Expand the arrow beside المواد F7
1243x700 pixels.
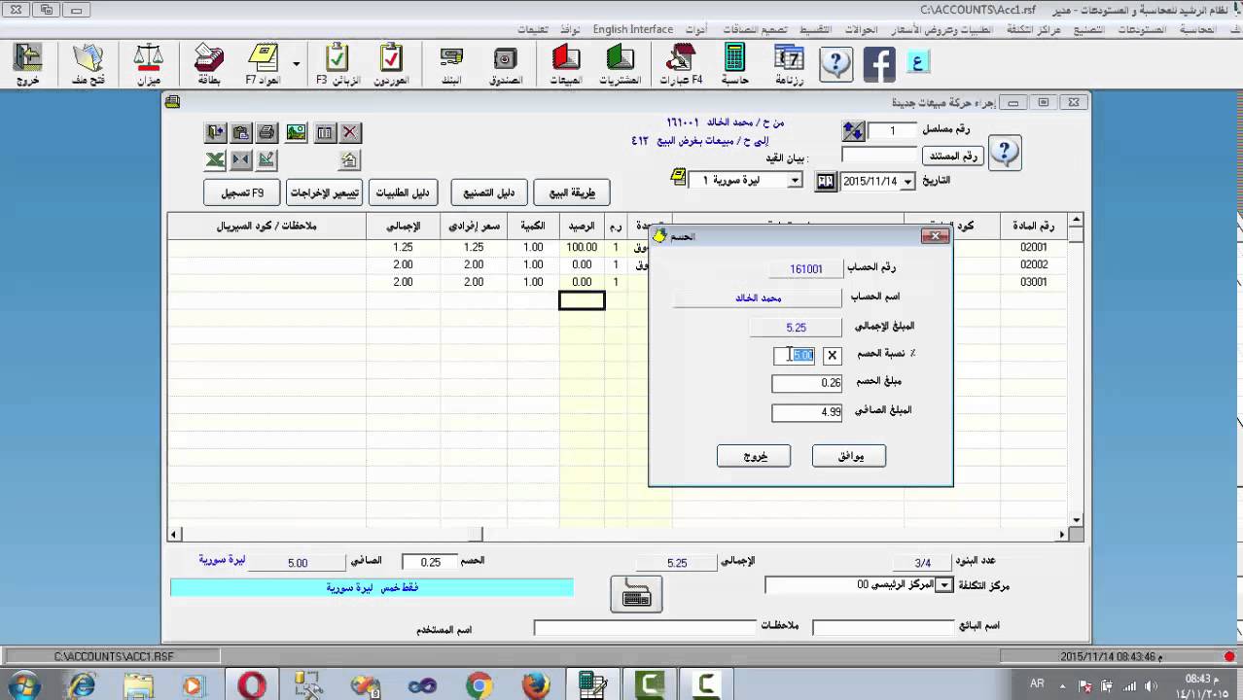[296, 65]
